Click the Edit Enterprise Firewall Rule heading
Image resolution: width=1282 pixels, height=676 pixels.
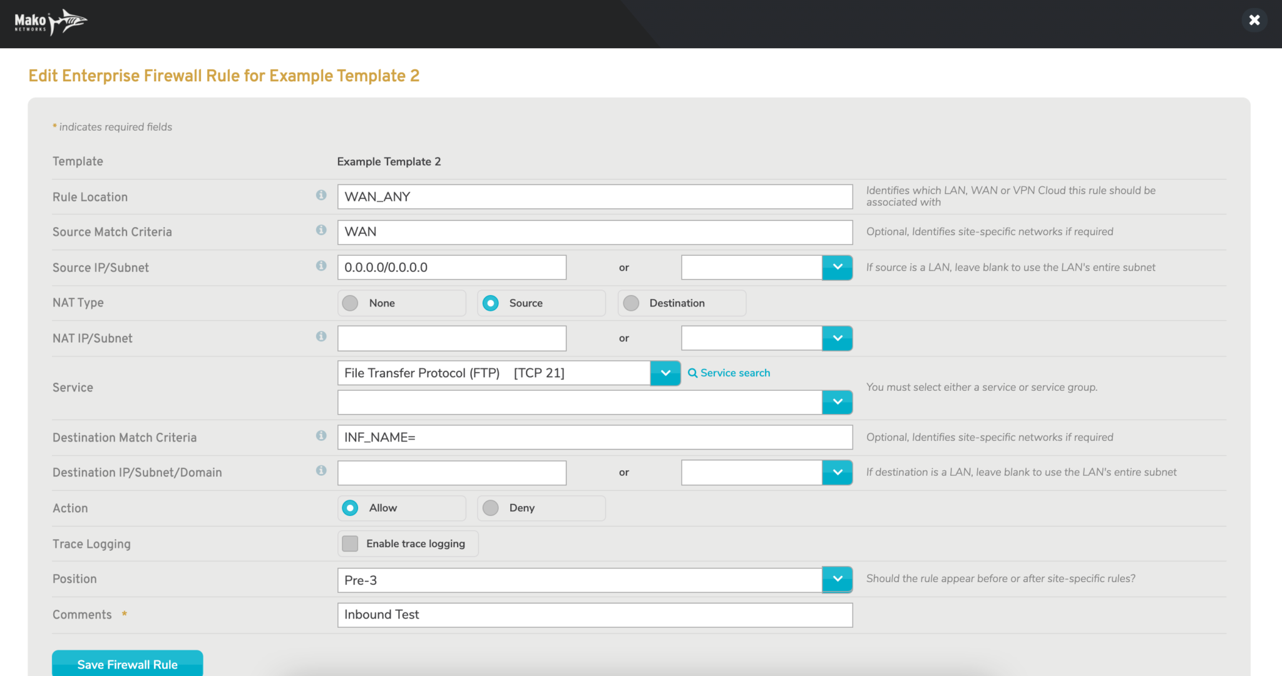pos(223,76)
